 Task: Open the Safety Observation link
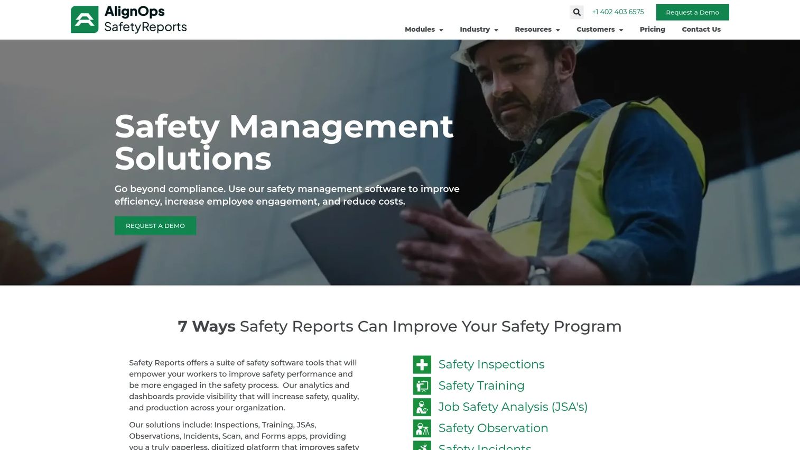click(493, 428)
